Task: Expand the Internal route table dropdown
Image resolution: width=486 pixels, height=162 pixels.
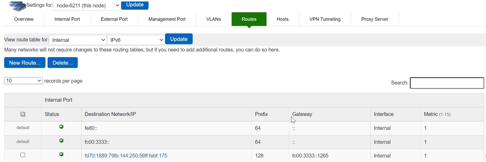Action: coord(78,40)
